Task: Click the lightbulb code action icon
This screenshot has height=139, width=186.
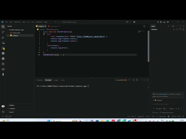Action: 44,34
